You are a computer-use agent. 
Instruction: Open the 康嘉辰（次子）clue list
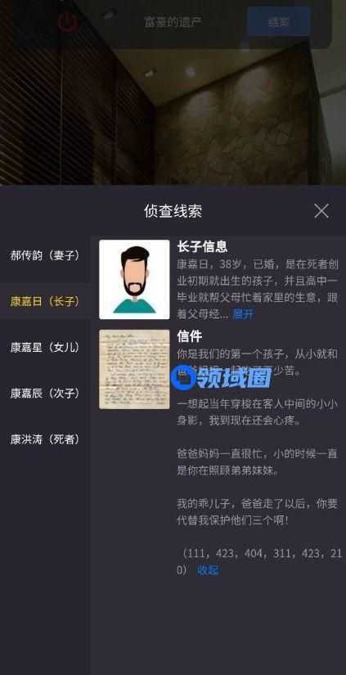click(x=45, y=393)
